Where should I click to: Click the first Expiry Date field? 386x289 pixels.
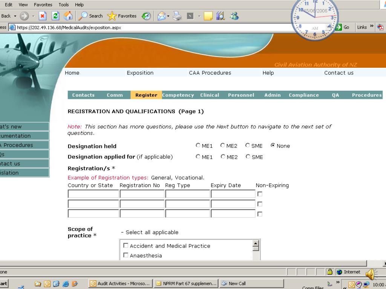tap(233, 194)
